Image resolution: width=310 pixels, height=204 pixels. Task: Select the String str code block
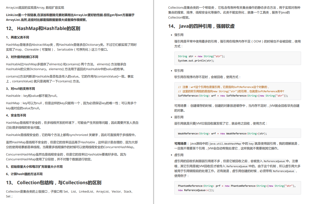238,58
